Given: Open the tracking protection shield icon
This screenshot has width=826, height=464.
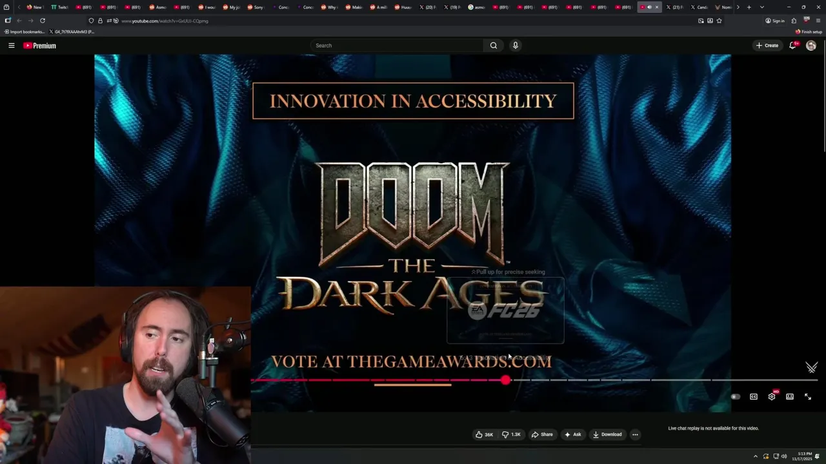Looking at the screenshot, I should tap(91, 21).
